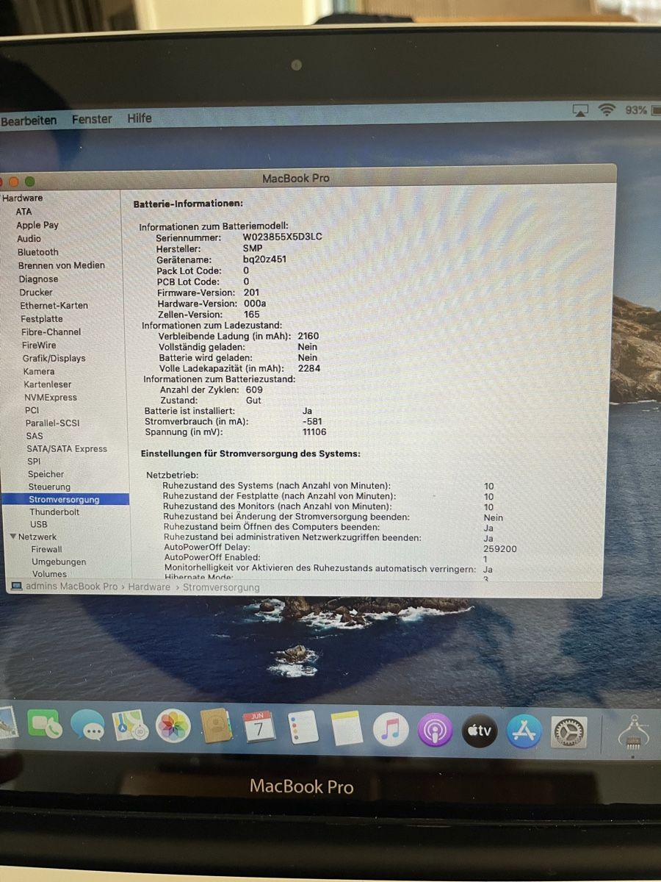This screenshot has height=882, width=661.
Task: Open Messages app in the Dock
Action: point(87,727)
